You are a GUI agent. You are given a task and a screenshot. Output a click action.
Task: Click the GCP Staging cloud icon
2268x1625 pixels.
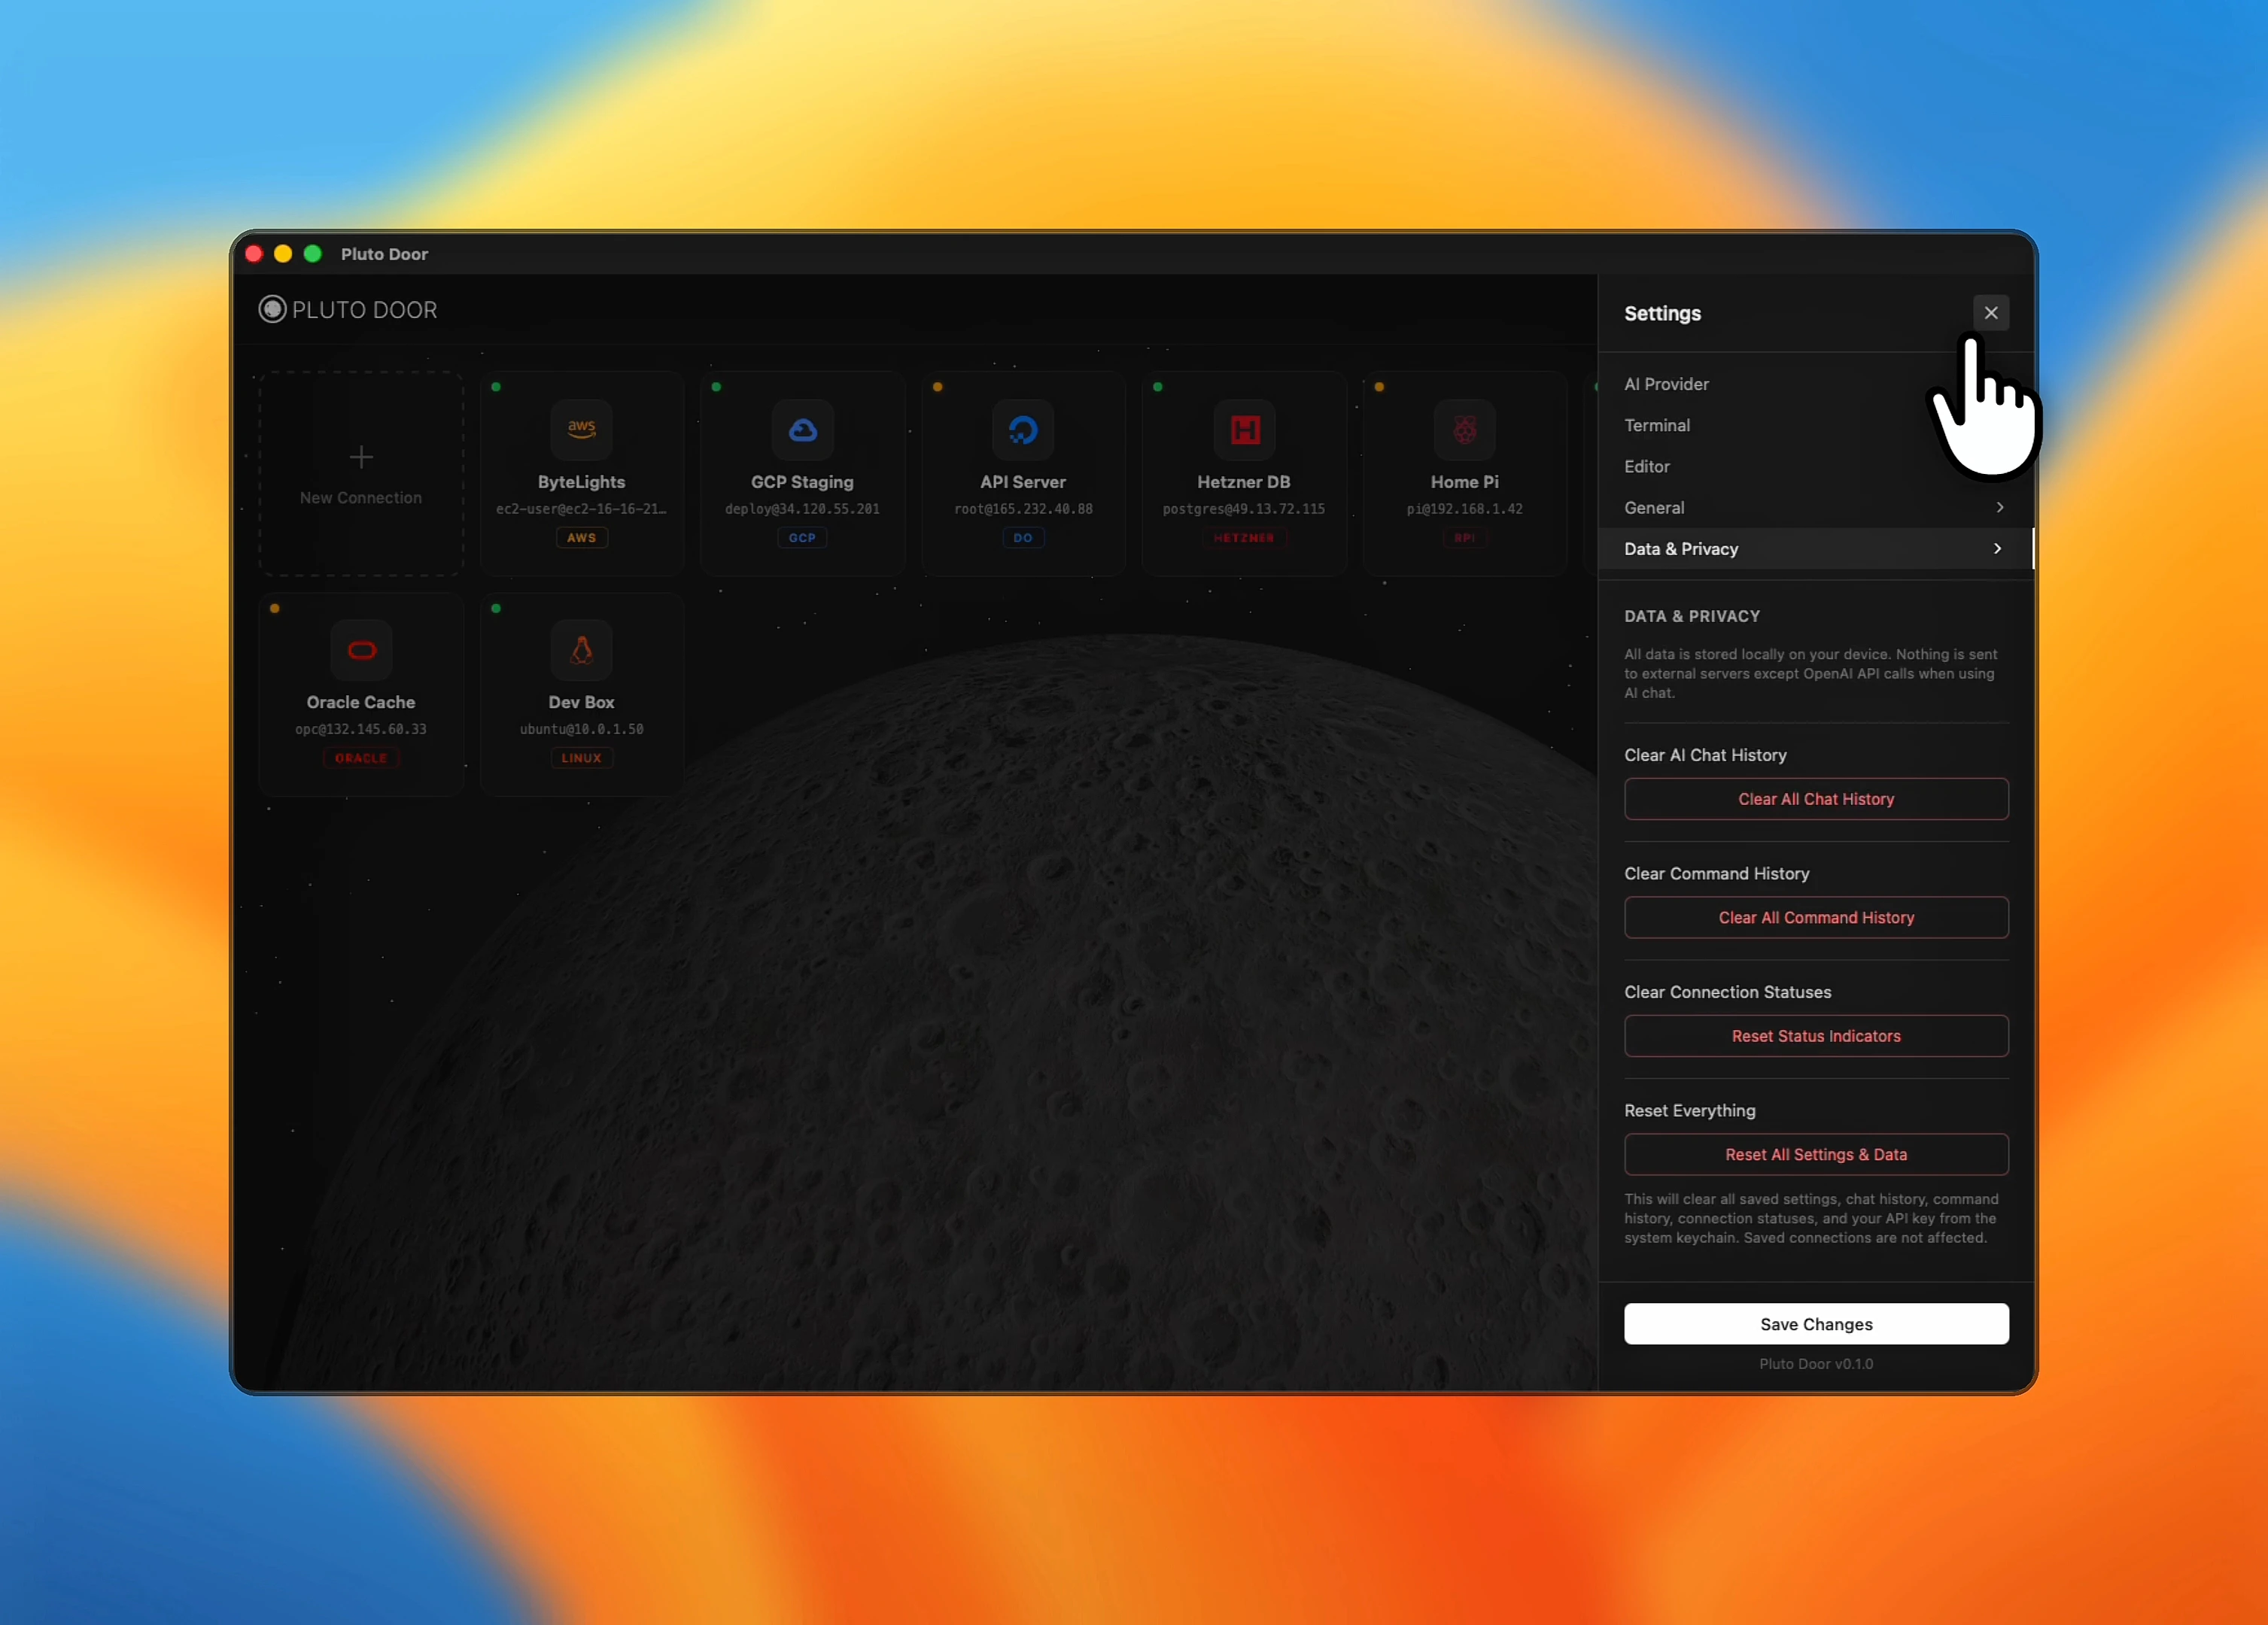(x=802, y=430)
